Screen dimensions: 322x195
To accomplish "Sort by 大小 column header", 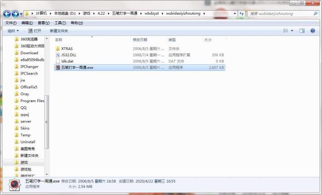I will (208, 40).
